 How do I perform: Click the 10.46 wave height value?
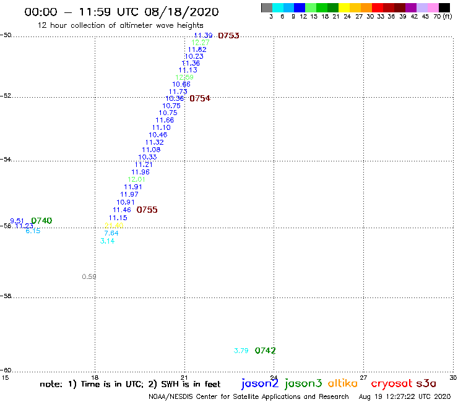tap(158, 135)
